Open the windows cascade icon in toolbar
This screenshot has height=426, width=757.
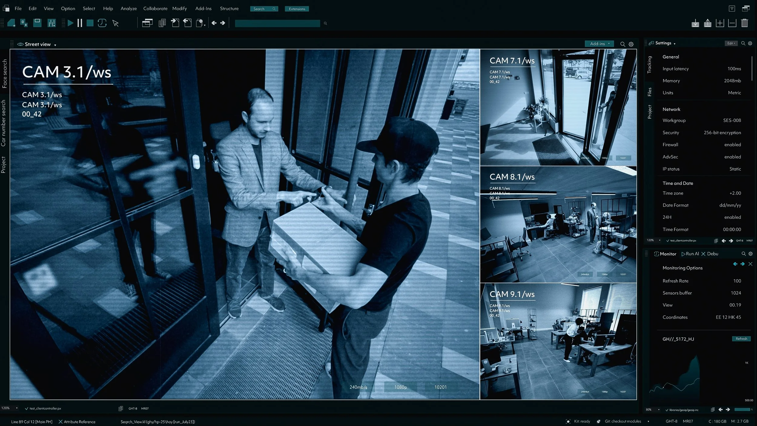click(147, 23)
